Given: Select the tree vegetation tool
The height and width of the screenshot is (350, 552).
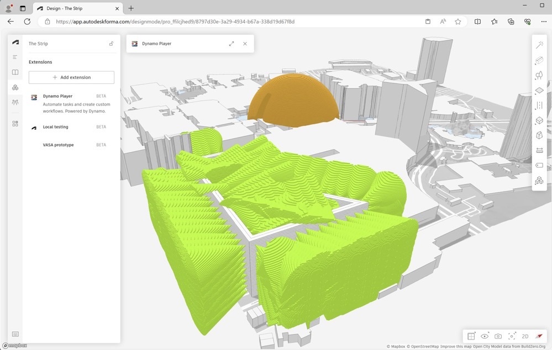Looking at the screenshot, I should (x=539, y=76).
